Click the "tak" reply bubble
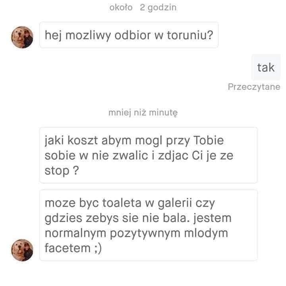Screen dimensions: 286x286 click(x=266, y=67)
